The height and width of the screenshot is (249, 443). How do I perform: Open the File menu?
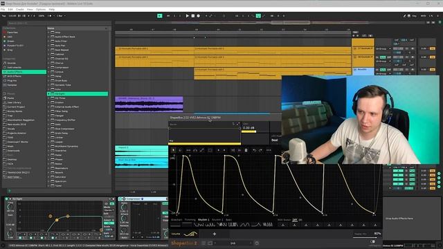tap(3, 9)
